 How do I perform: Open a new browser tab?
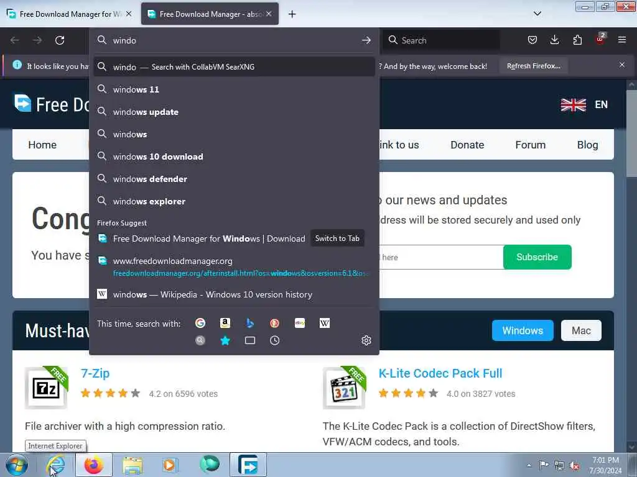292,14
